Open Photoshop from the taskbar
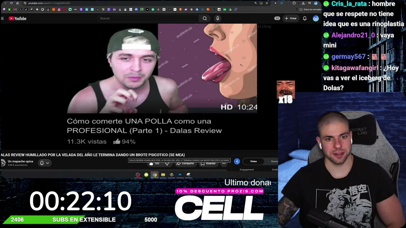Image resolution: width=406 pixels, height=228 pixels. 180,174
